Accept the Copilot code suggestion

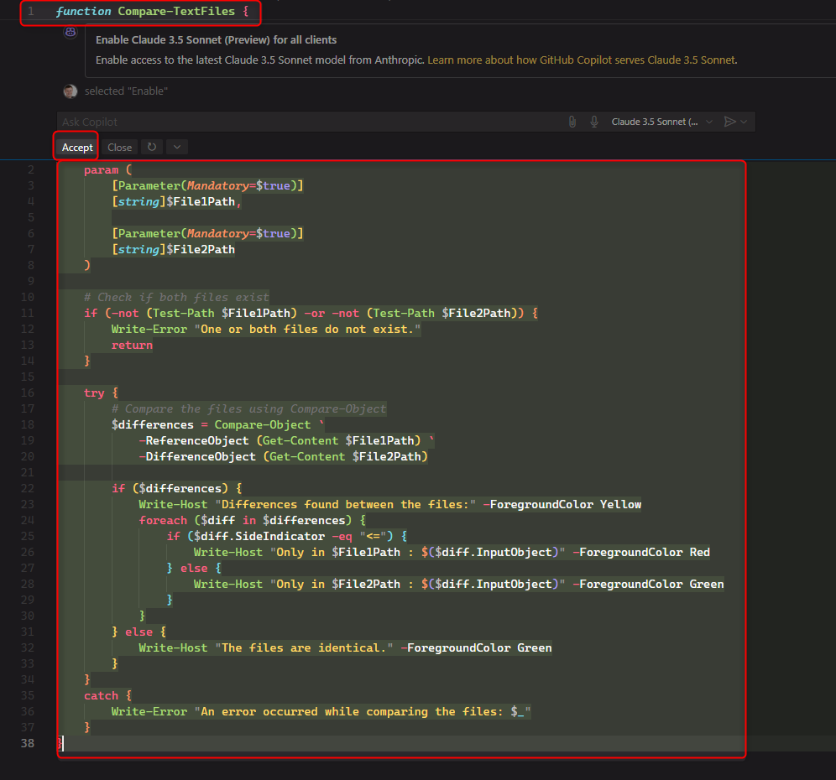pos(76,148)
